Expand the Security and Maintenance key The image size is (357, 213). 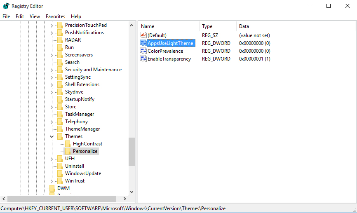coord(52,70)
